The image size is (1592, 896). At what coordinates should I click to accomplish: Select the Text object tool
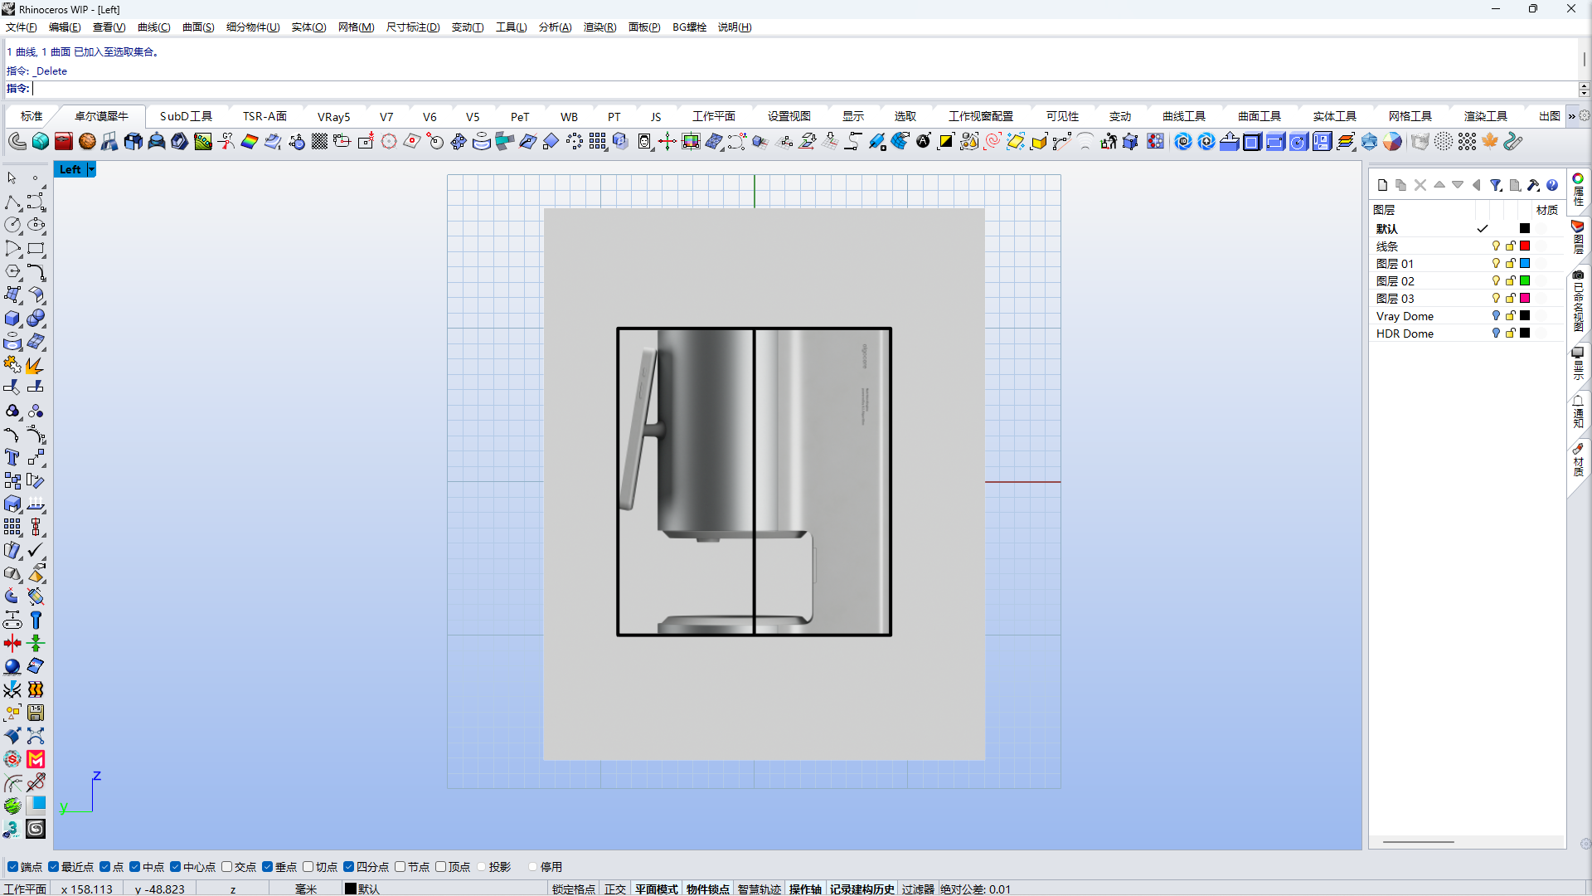coord(12,458)
